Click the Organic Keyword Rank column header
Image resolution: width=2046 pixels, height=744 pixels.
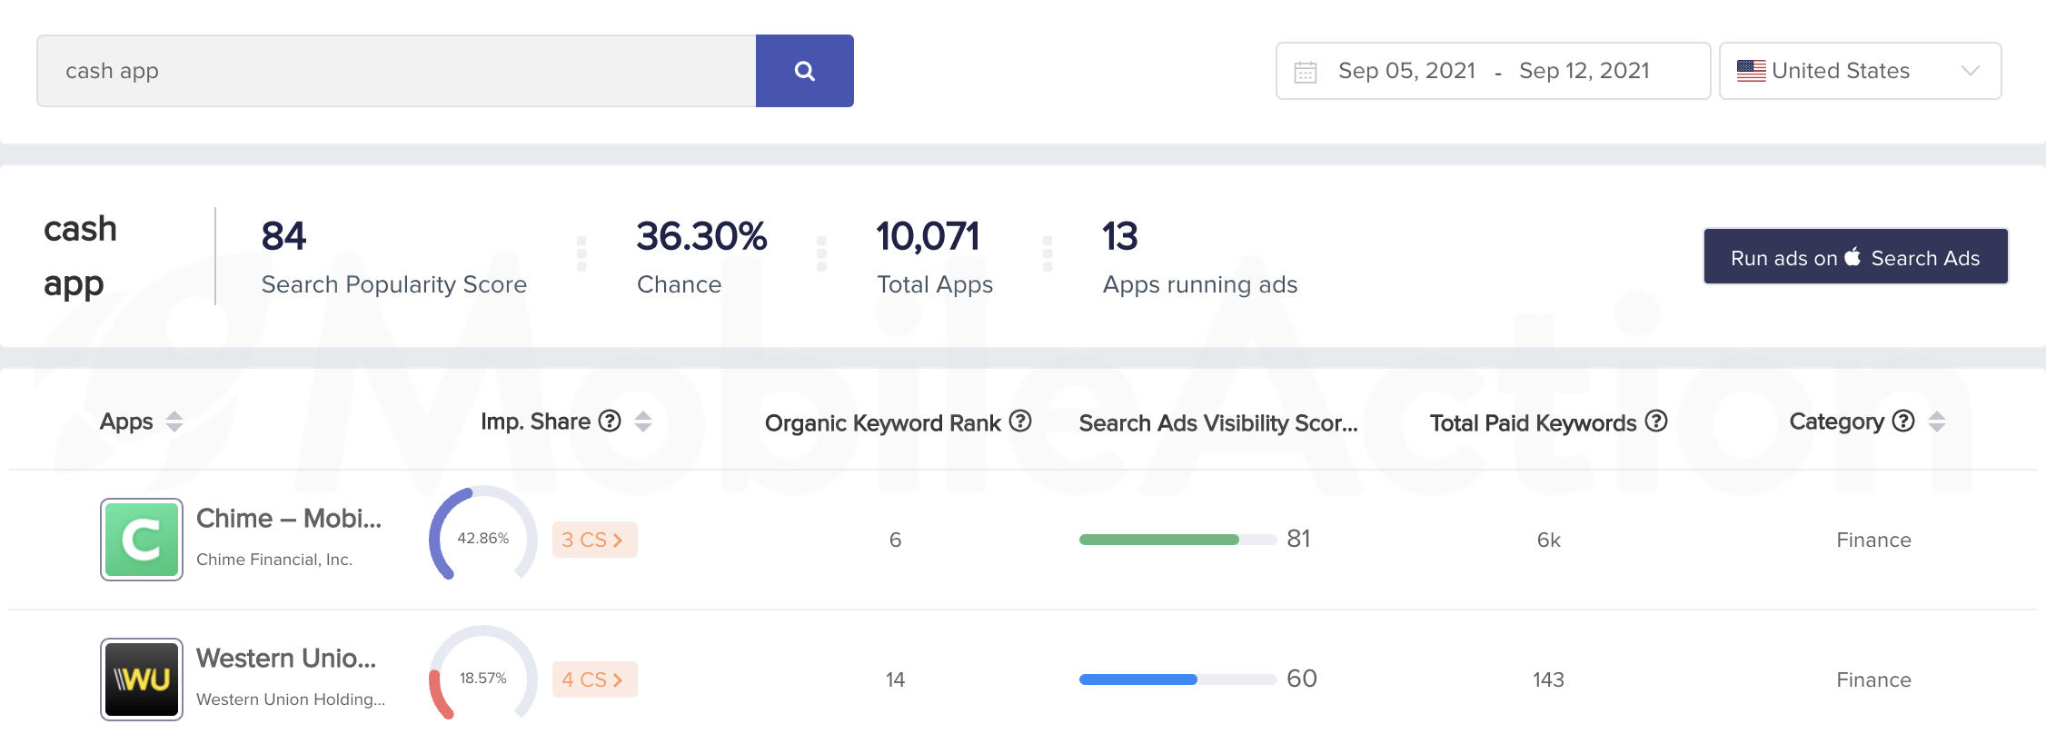(x=883, y=422)
